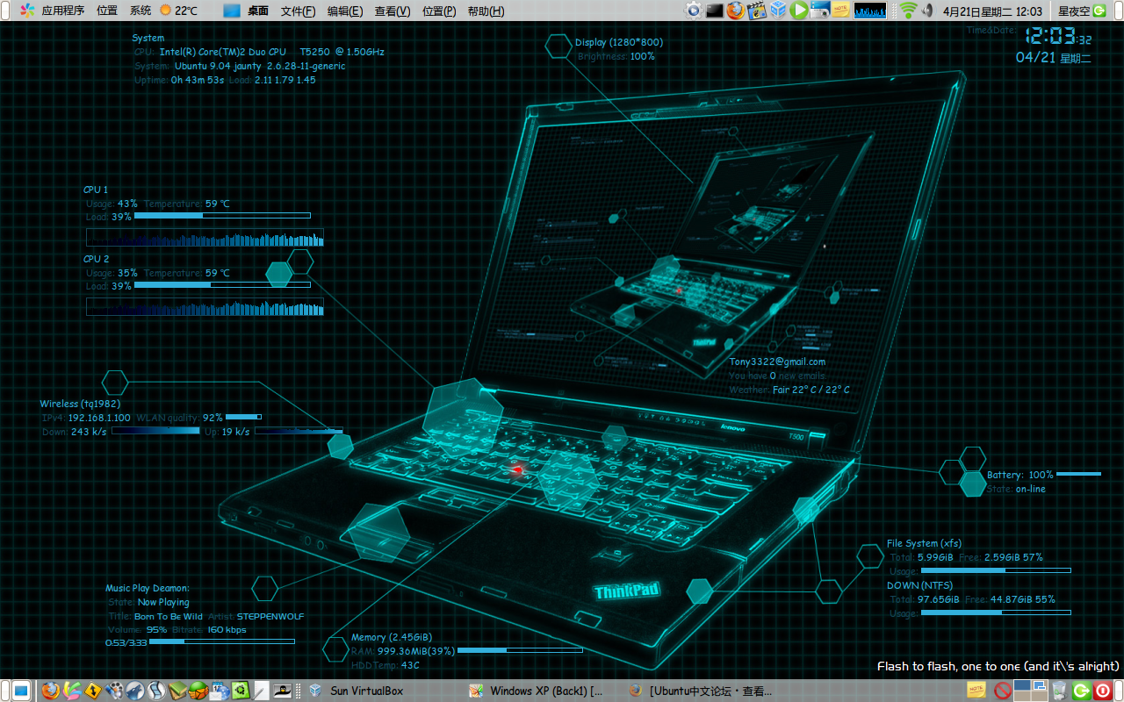Open the green book dictionary launcher

tap(177, 691)
